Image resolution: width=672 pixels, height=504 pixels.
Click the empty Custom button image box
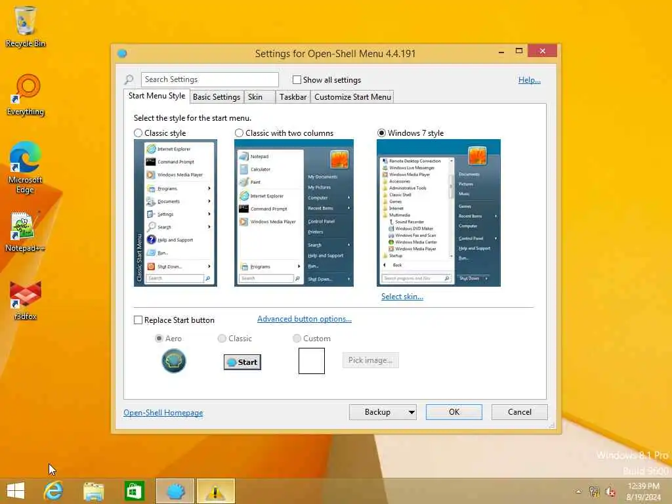coord(312,361)
